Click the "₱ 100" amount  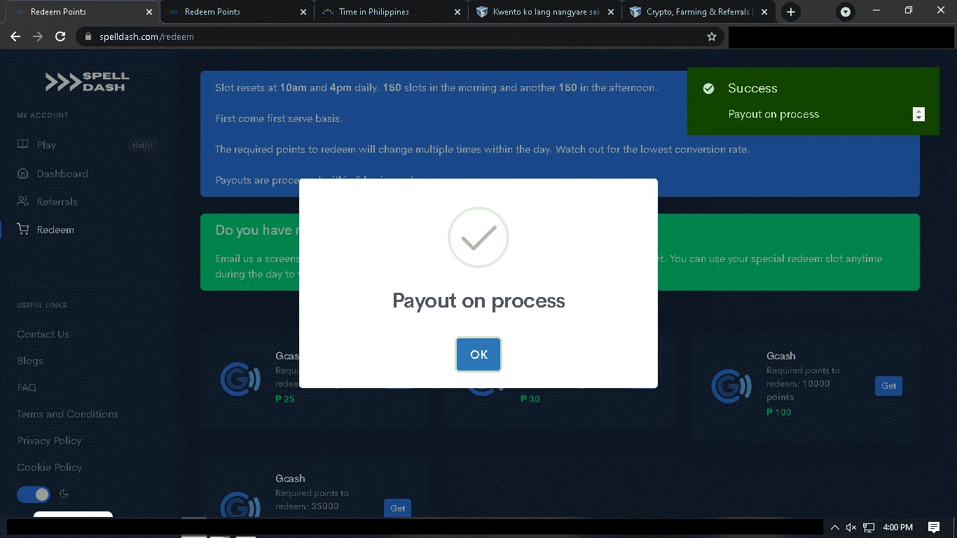779,412
